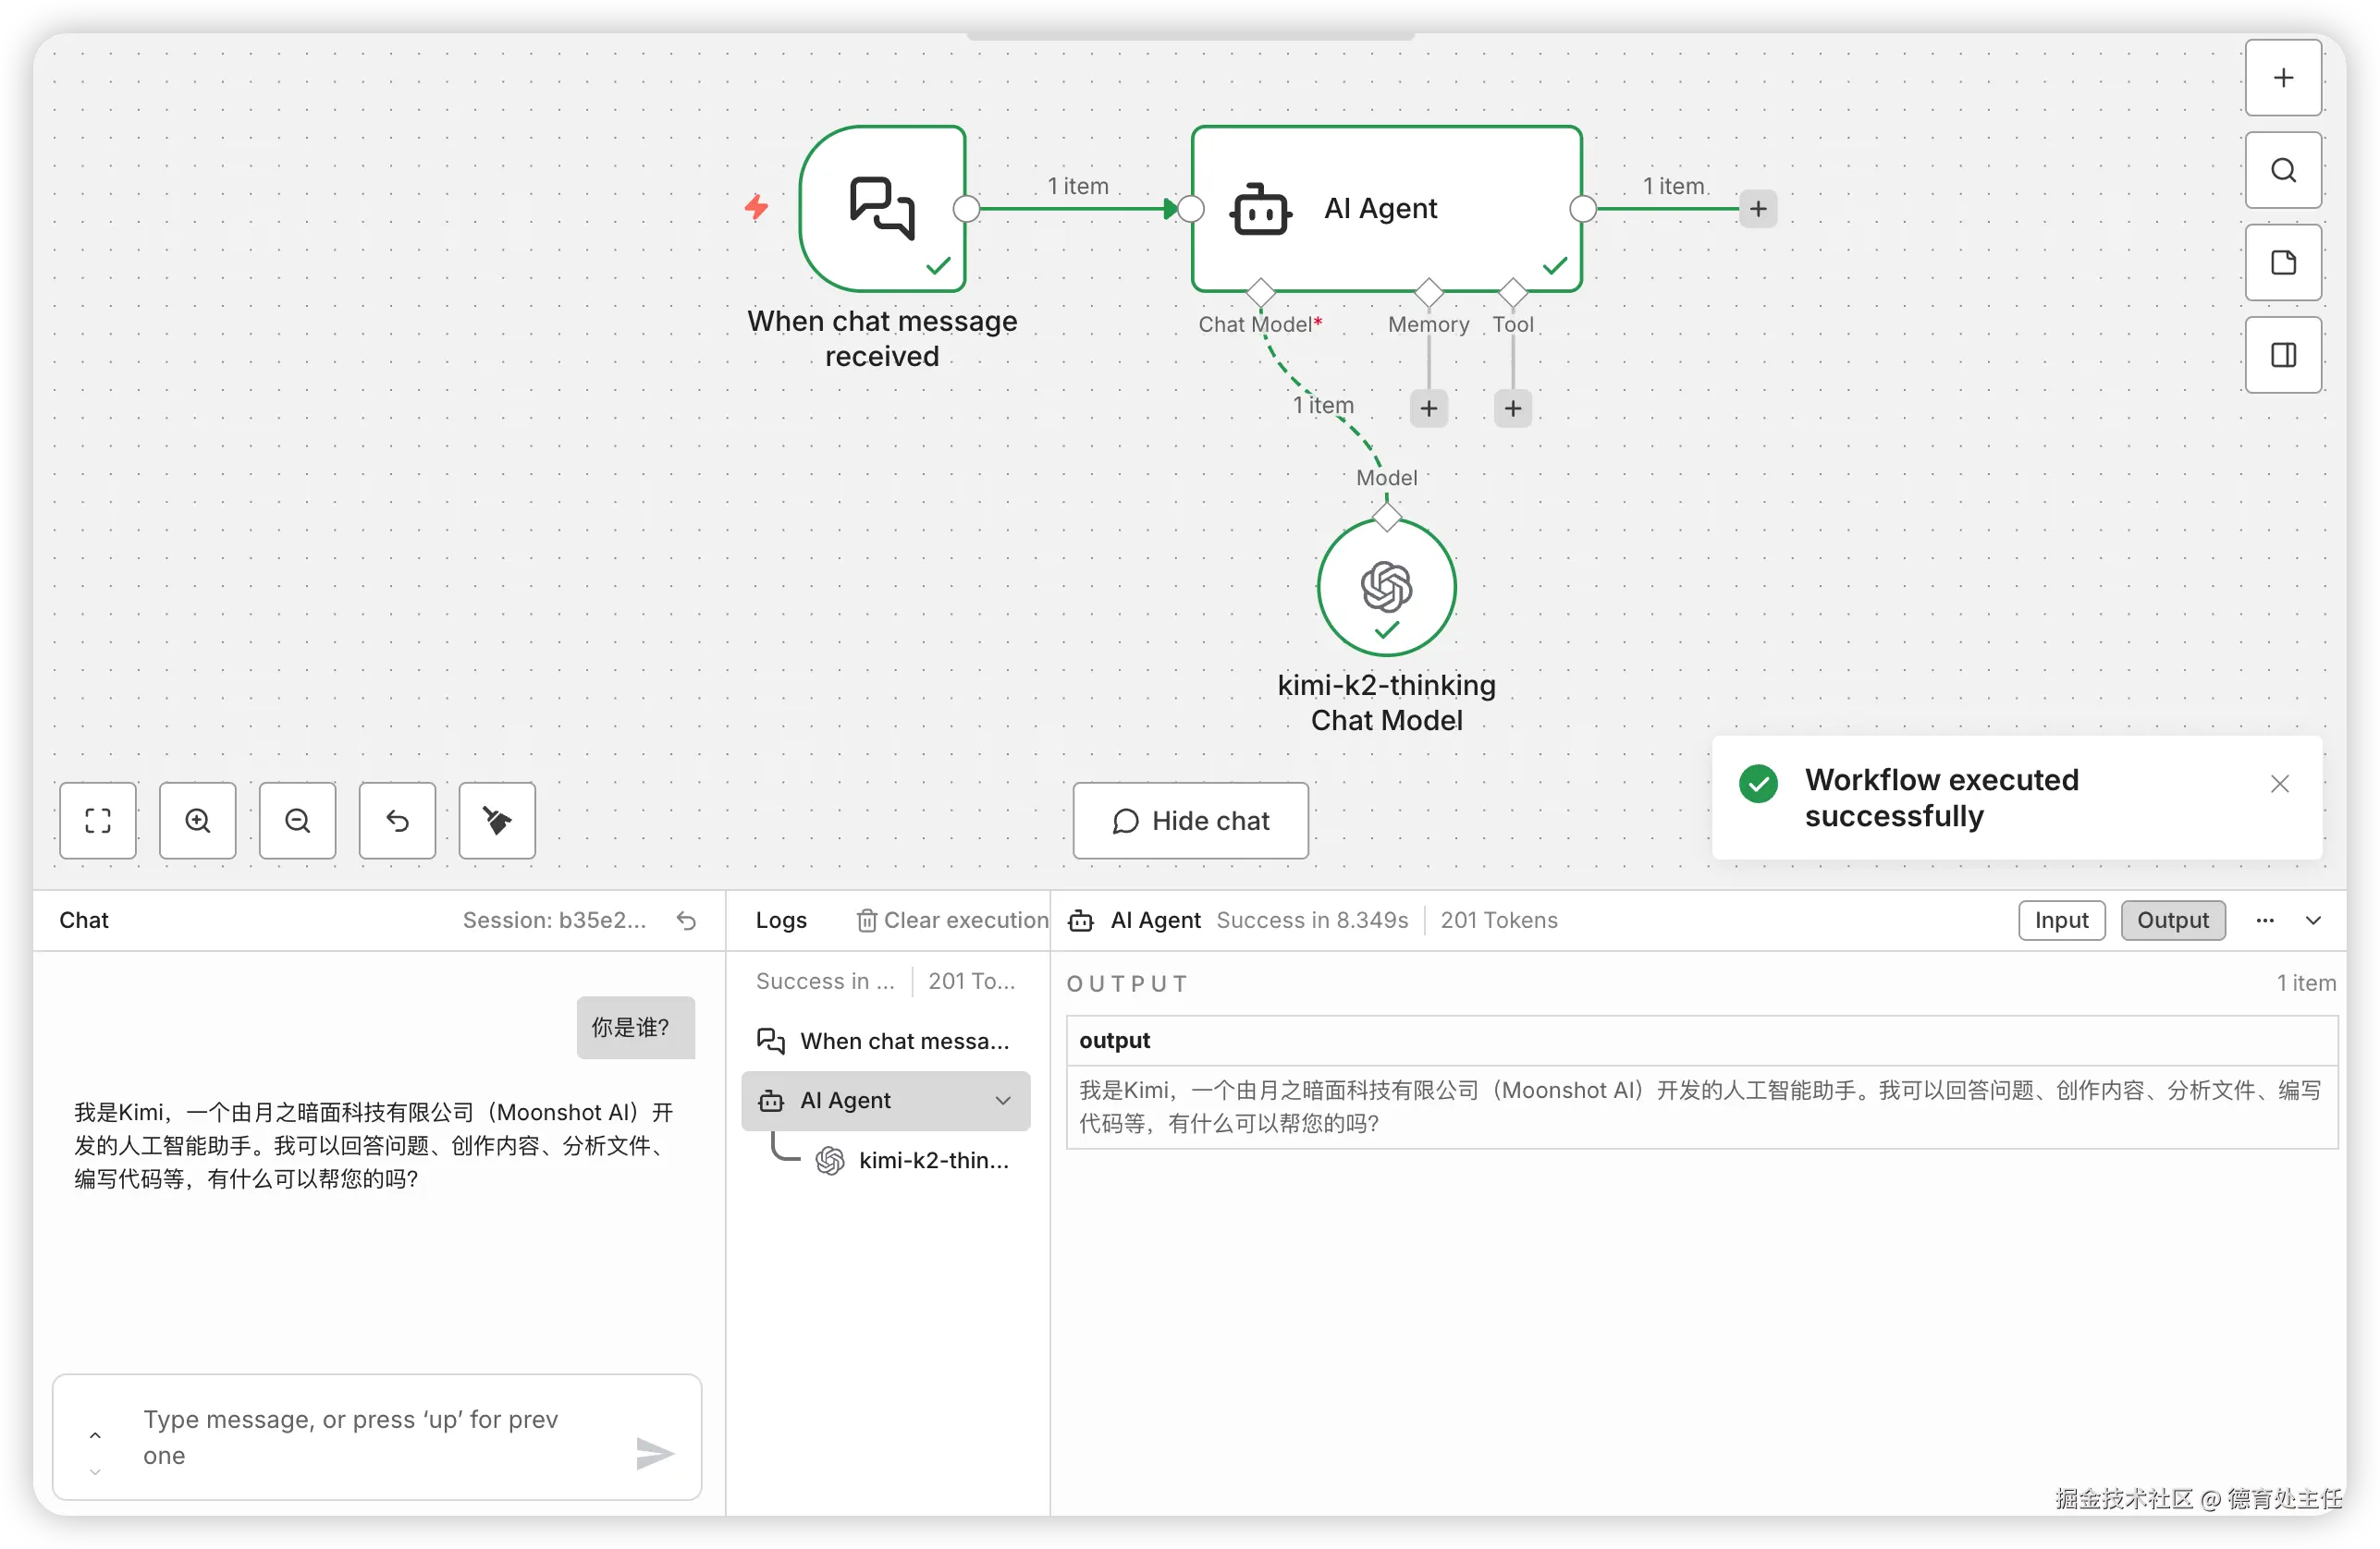Click the AI Agent Memory connector diamond
The height and width of the screenshot is (1549, 2380).
click(1428, 292)
